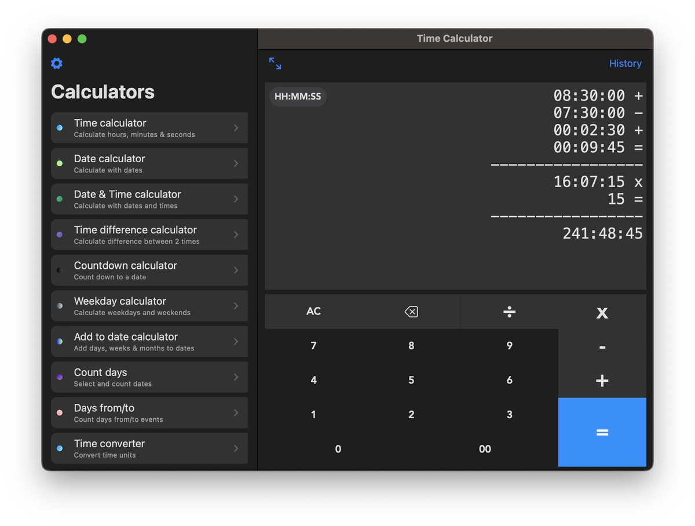Click the divide operator key

click(x=509, y=312)
